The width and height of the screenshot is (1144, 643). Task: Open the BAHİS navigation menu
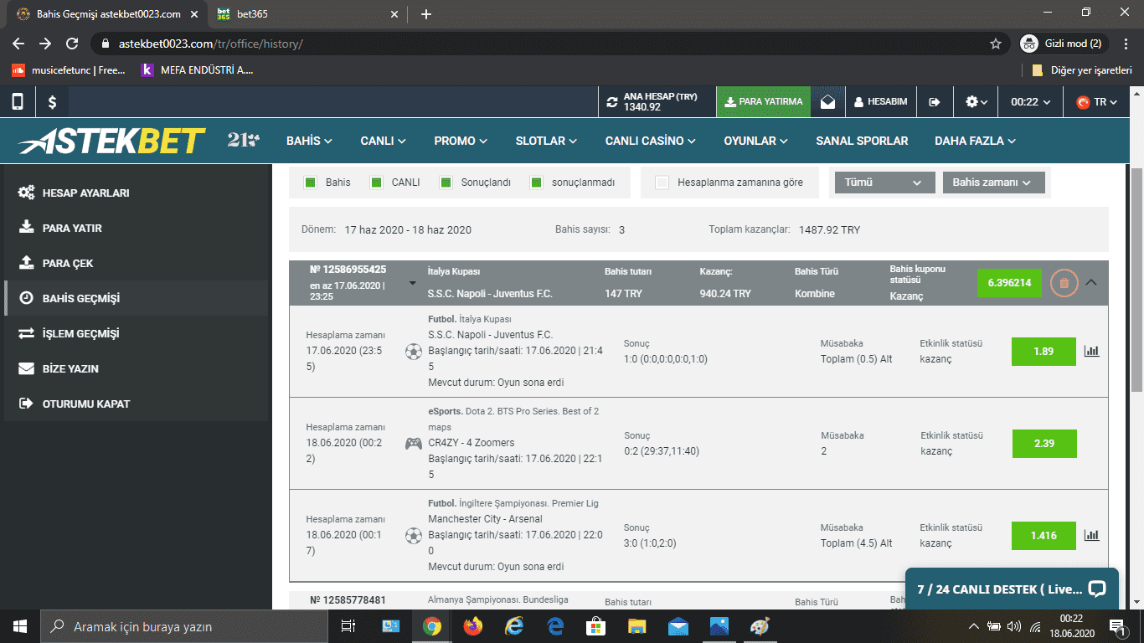[310, 141]
